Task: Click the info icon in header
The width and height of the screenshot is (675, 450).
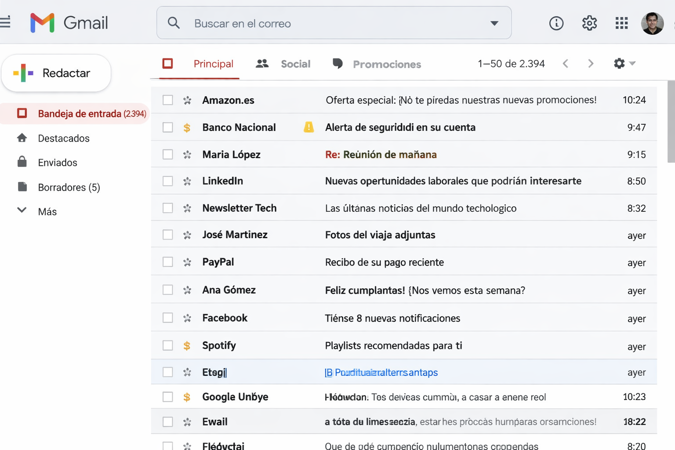Action: click(556, 23)
